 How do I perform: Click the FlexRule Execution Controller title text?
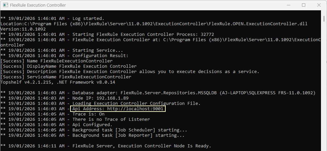tap(38, 5)
